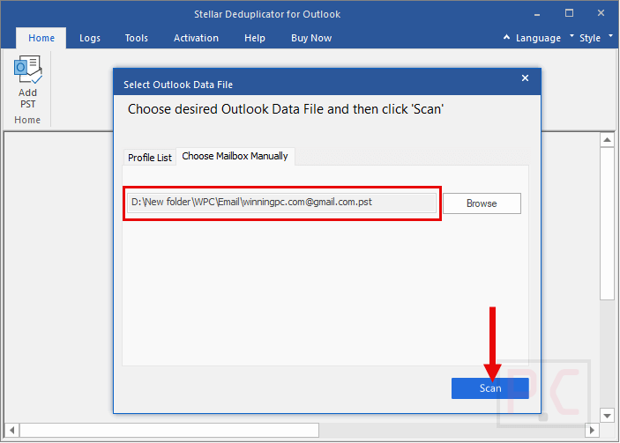Select the Choose Mailbox Manually tab

[235, 156]
